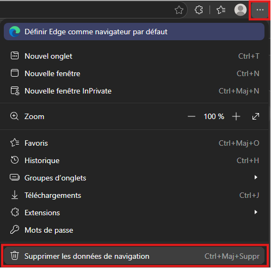Expand the Extensions submenu arrow
The width and height of the screenshot is (271, 268).
tap(256, 212)
